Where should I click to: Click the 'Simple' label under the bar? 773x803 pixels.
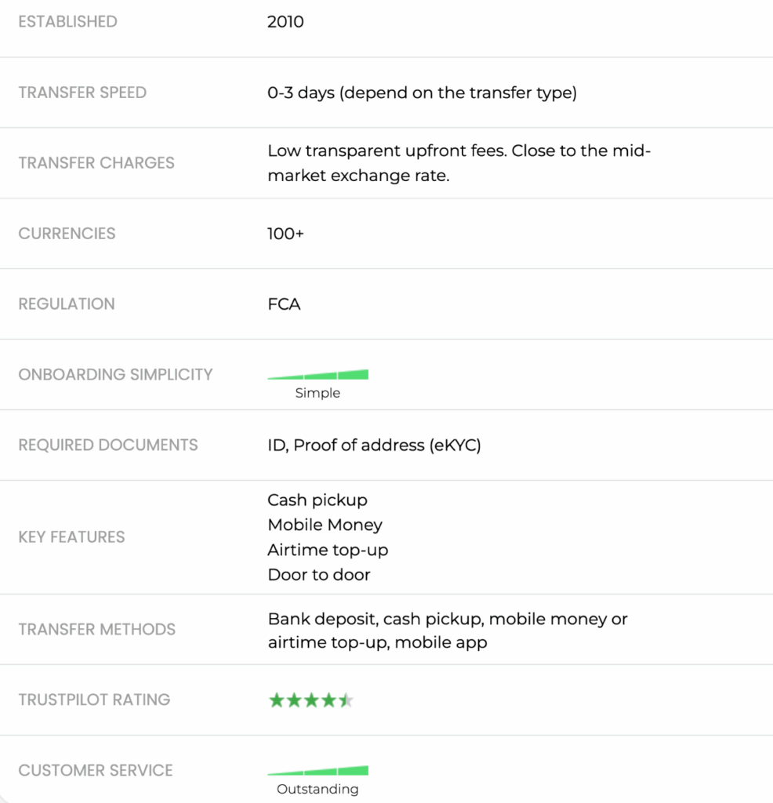pyautogui.click(x=318, y=394)
